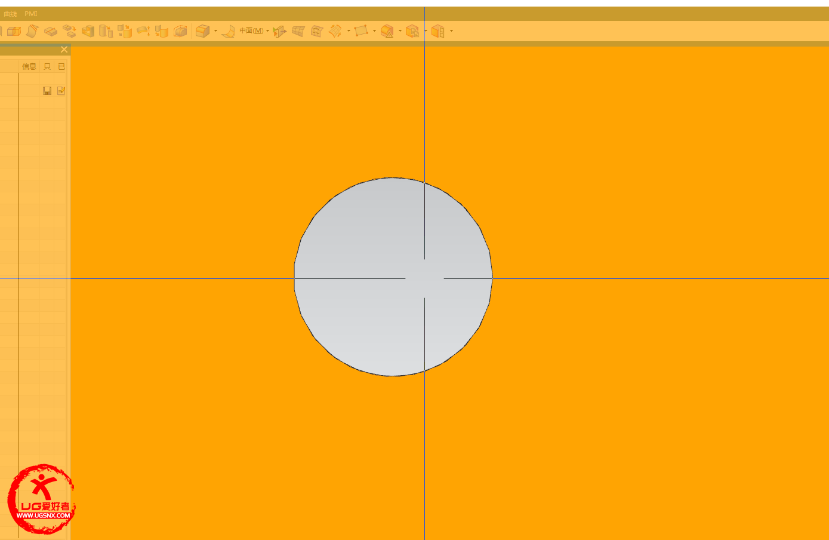Screen dimensions: 829x540
Task: Click the sheet with hole icon
Action: pyautogui.click(x=317, y=31)
